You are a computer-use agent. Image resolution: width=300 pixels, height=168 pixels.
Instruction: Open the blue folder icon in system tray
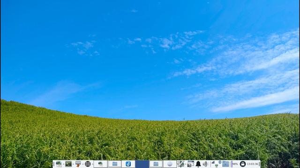click(225, 164)
